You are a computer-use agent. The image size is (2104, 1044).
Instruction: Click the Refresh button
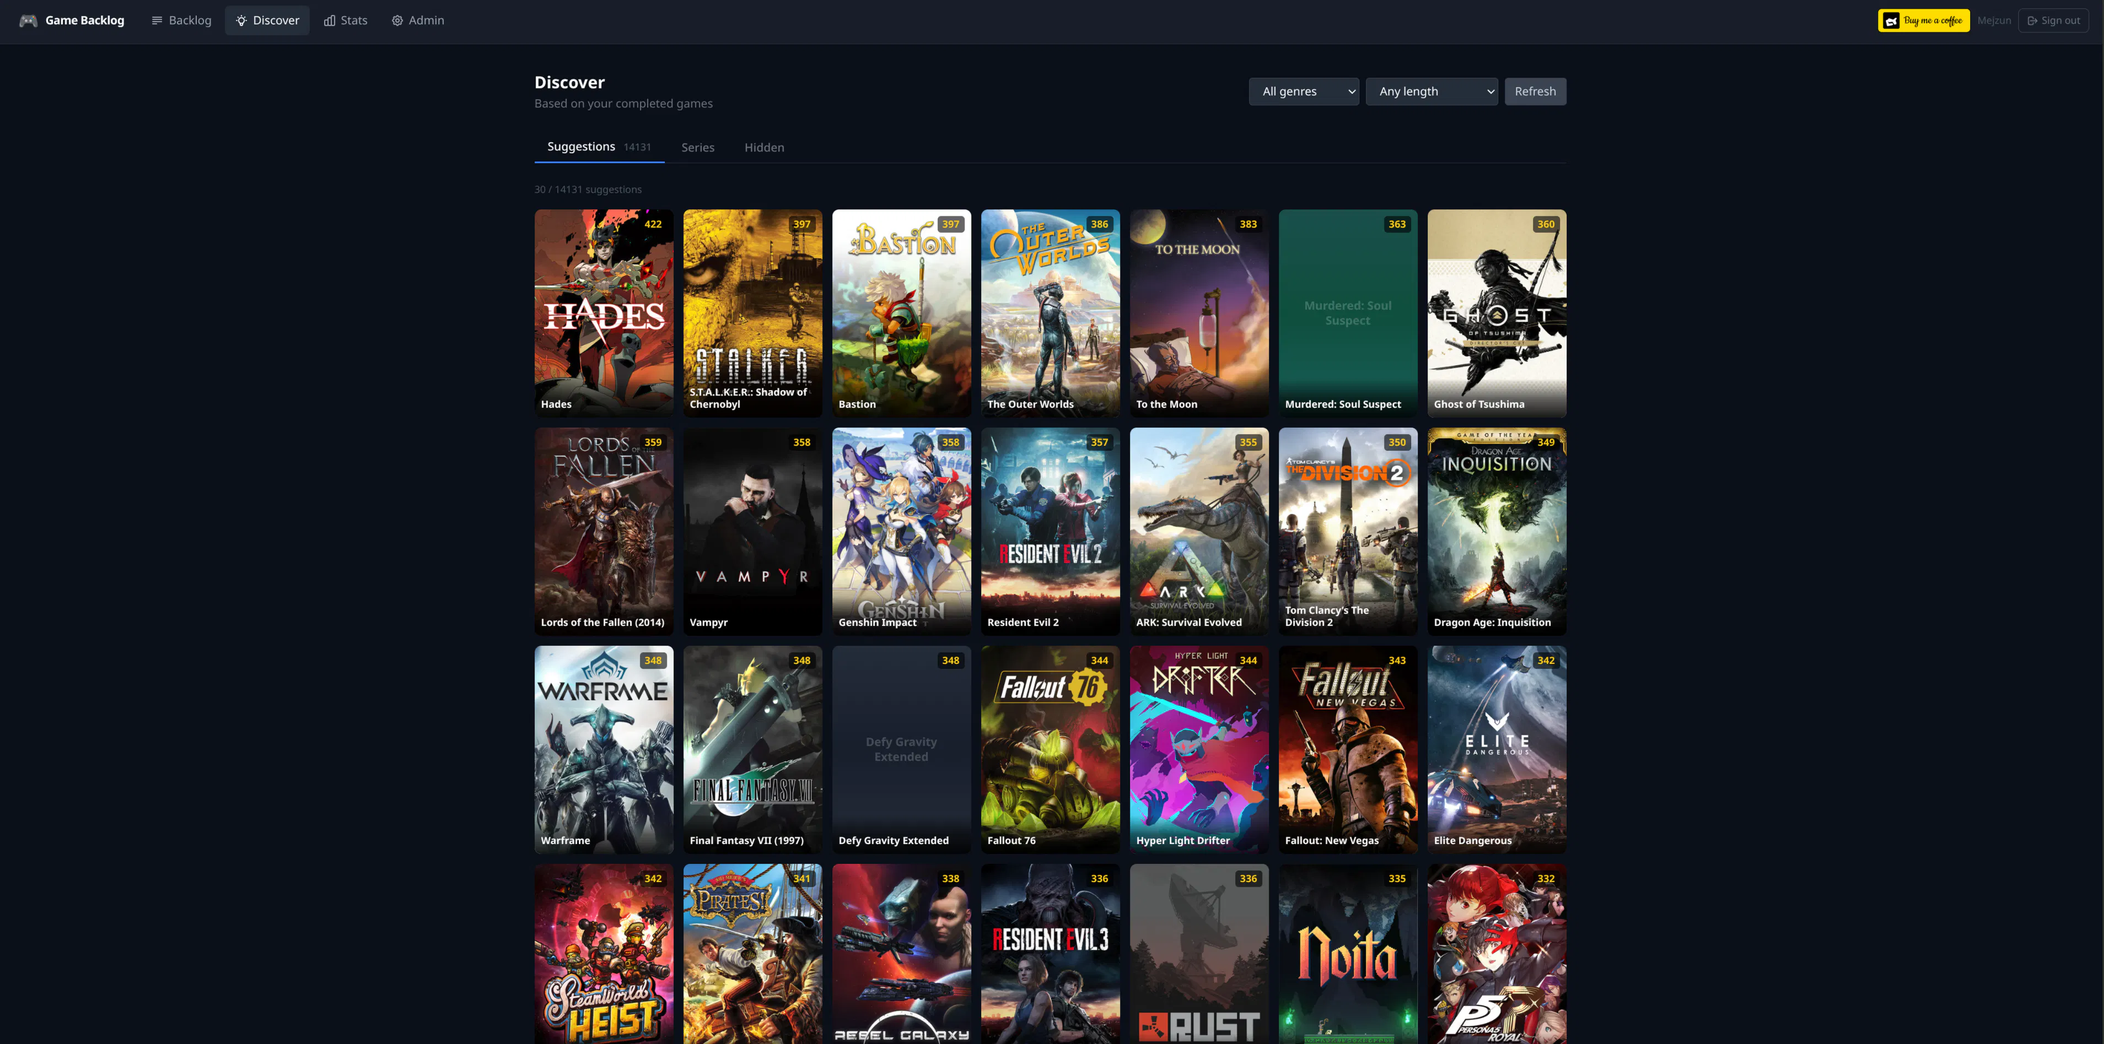pos(1535,91)
